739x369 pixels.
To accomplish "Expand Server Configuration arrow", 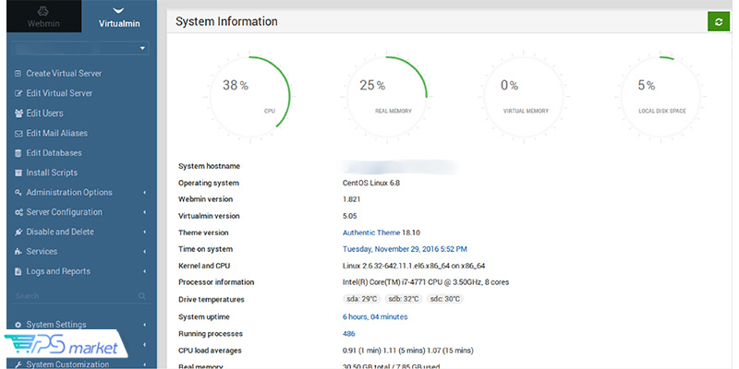I will pyautogui.click(x=145, y=212).
